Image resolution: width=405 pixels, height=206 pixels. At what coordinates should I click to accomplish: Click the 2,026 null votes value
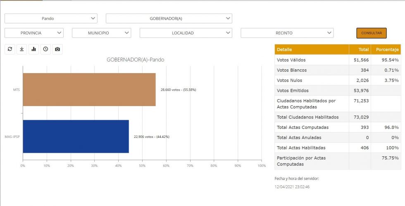362,81
